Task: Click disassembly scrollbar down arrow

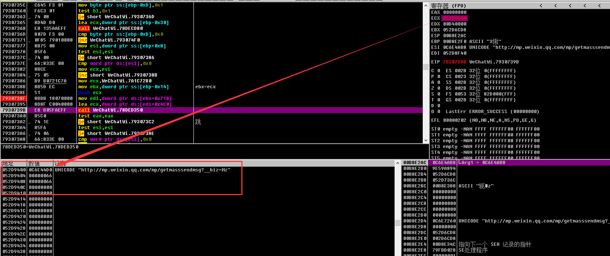Action: click(x=426, y=140)
